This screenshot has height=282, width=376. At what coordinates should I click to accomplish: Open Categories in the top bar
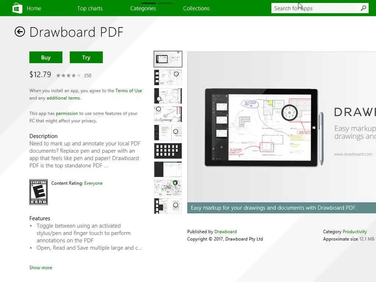143,8
